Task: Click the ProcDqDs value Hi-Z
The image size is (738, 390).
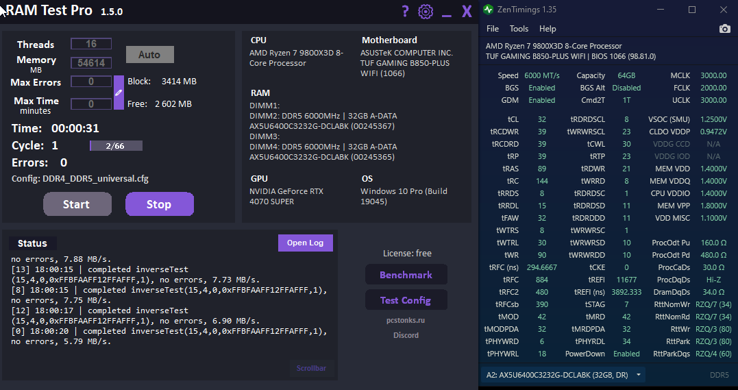Action: [713, 280]
